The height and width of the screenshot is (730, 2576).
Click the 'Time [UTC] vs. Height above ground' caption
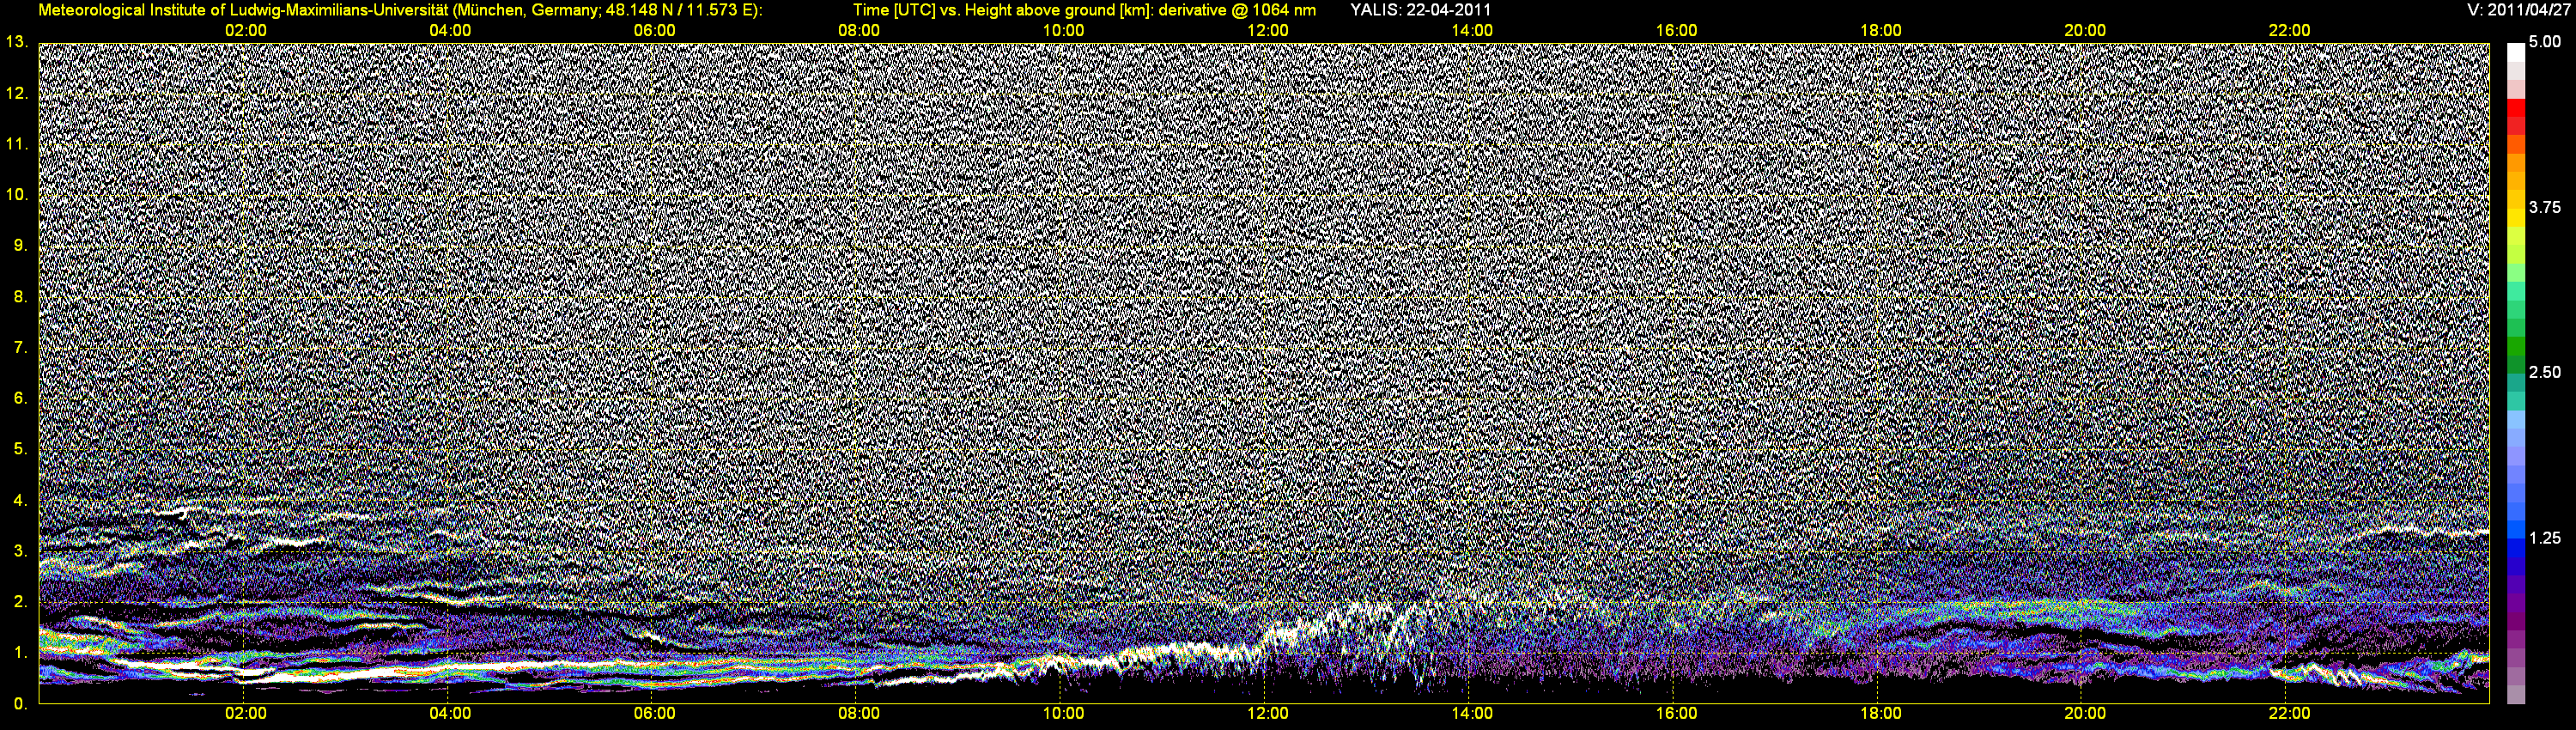tap(1084, 10)
